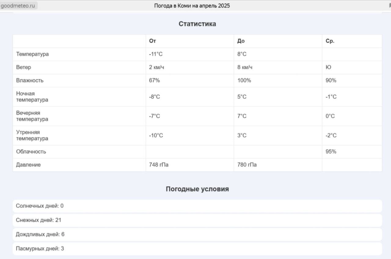Click the average wind direction Ю cell
Viewport: 391px width, 259px height.
pyautogui.click(x=328, y=67)
